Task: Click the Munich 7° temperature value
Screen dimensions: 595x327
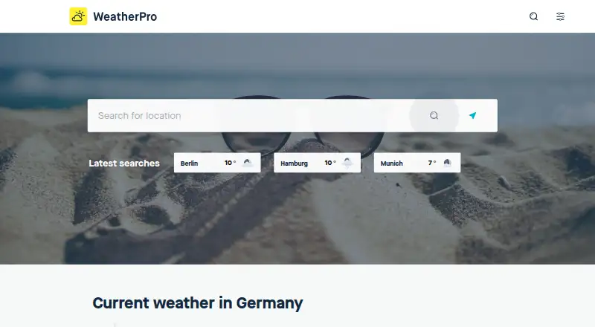Action: [x=432, y=163]
